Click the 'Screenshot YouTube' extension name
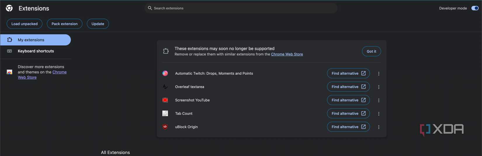This screenshot has width=482, height=156. pyautogui.click(x=192, y=100)
